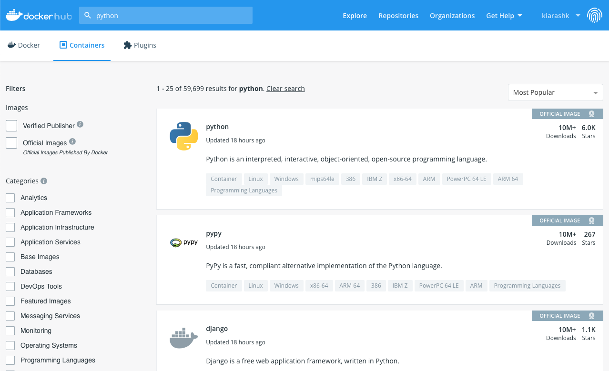Click the x86-64 tag on pypy
Image resolution: width=609 pixels, height=371 pixels.
point(319,286)
